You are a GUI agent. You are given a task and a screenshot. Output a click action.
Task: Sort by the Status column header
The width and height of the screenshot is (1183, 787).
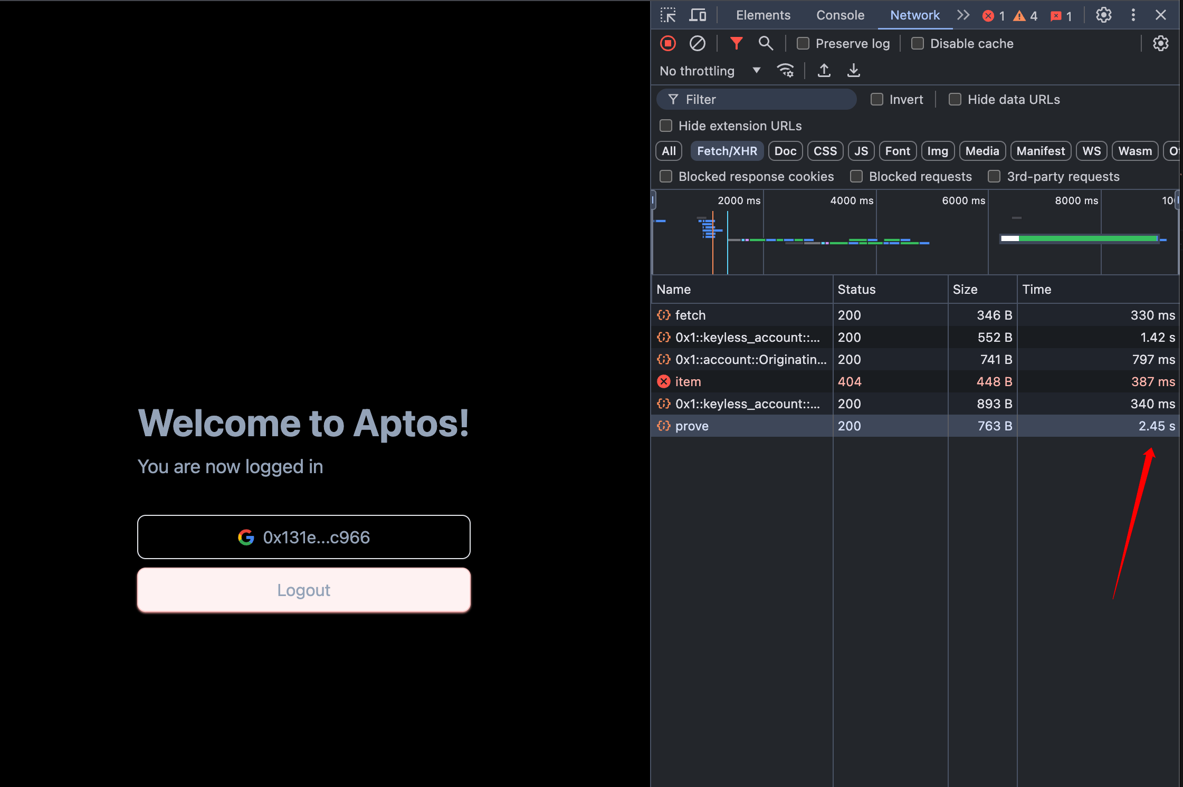890,289
